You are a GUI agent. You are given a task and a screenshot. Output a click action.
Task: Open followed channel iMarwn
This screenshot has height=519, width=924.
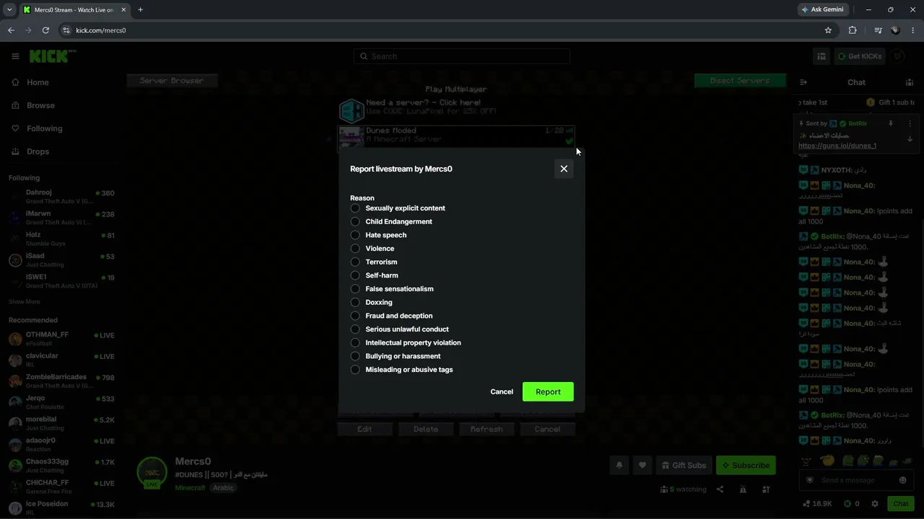tap(61, 217)
